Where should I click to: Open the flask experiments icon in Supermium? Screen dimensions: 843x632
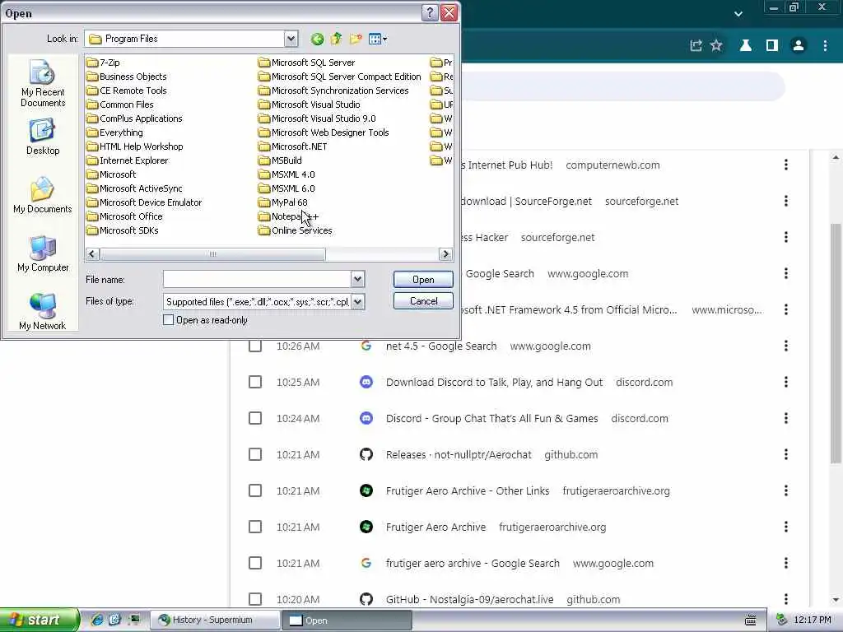tap(746, 46)
